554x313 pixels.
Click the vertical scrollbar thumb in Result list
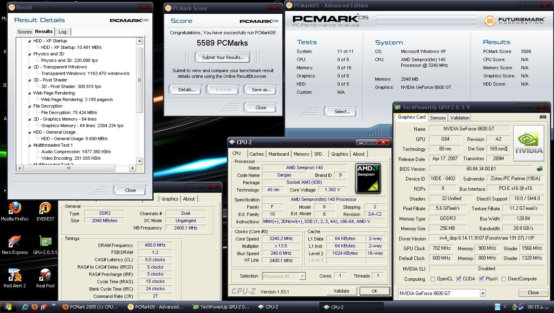pyautogui.click(x=139, y=80)
